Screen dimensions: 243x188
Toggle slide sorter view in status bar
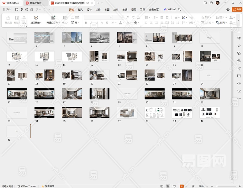click(168, 186)
